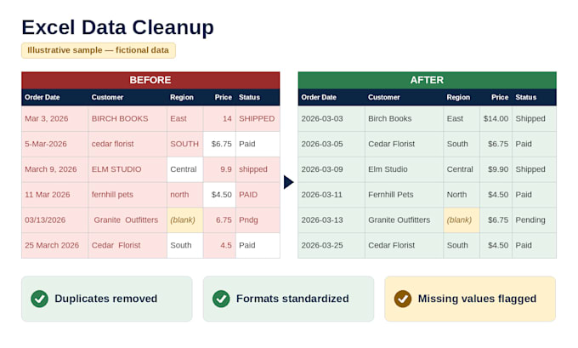578x348 pixels.
Task: Select the 'SHIPPED' uppercase status cell
Action: 258,119
